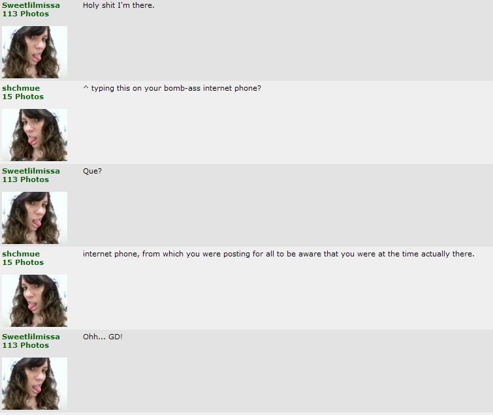The width and height of the screenshot is (493, 415).
Task: Click "113 Photos" beside the "Holy shit" comment
Action: [x=25, y=14]
